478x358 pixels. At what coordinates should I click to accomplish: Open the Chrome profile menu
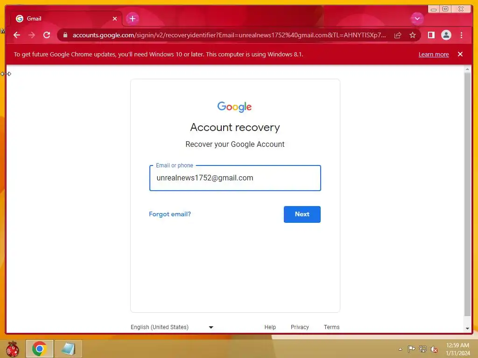(446, 35)
